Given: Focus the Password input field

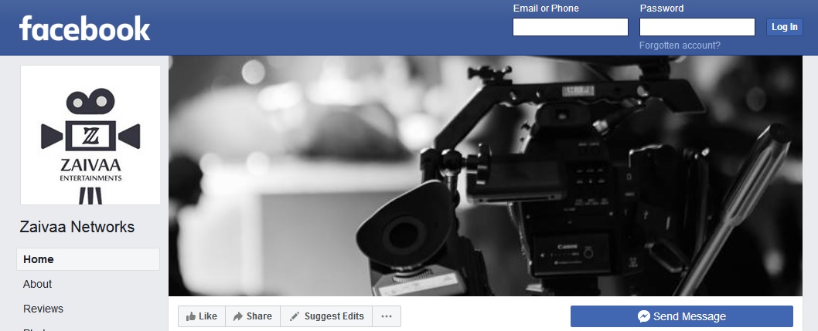Looking at the screenshot, I should (697, 28).
